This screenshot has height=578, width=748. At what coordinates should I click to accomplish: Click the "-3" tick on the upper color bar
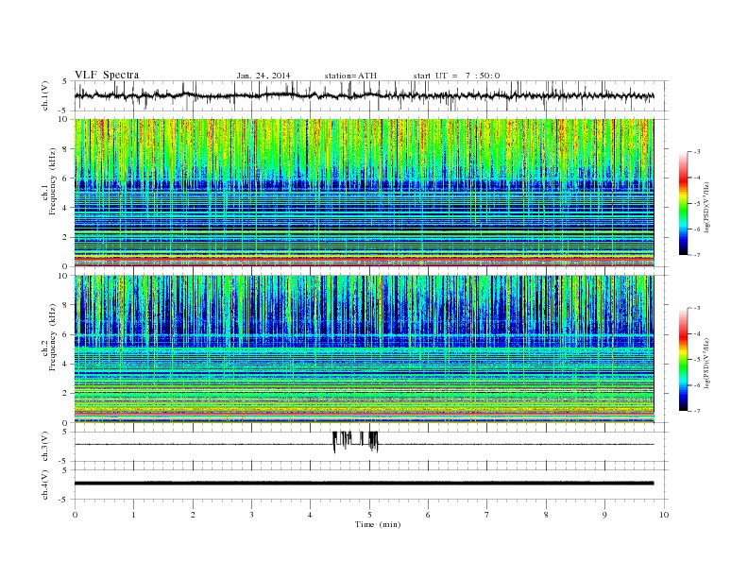point(696,152)
